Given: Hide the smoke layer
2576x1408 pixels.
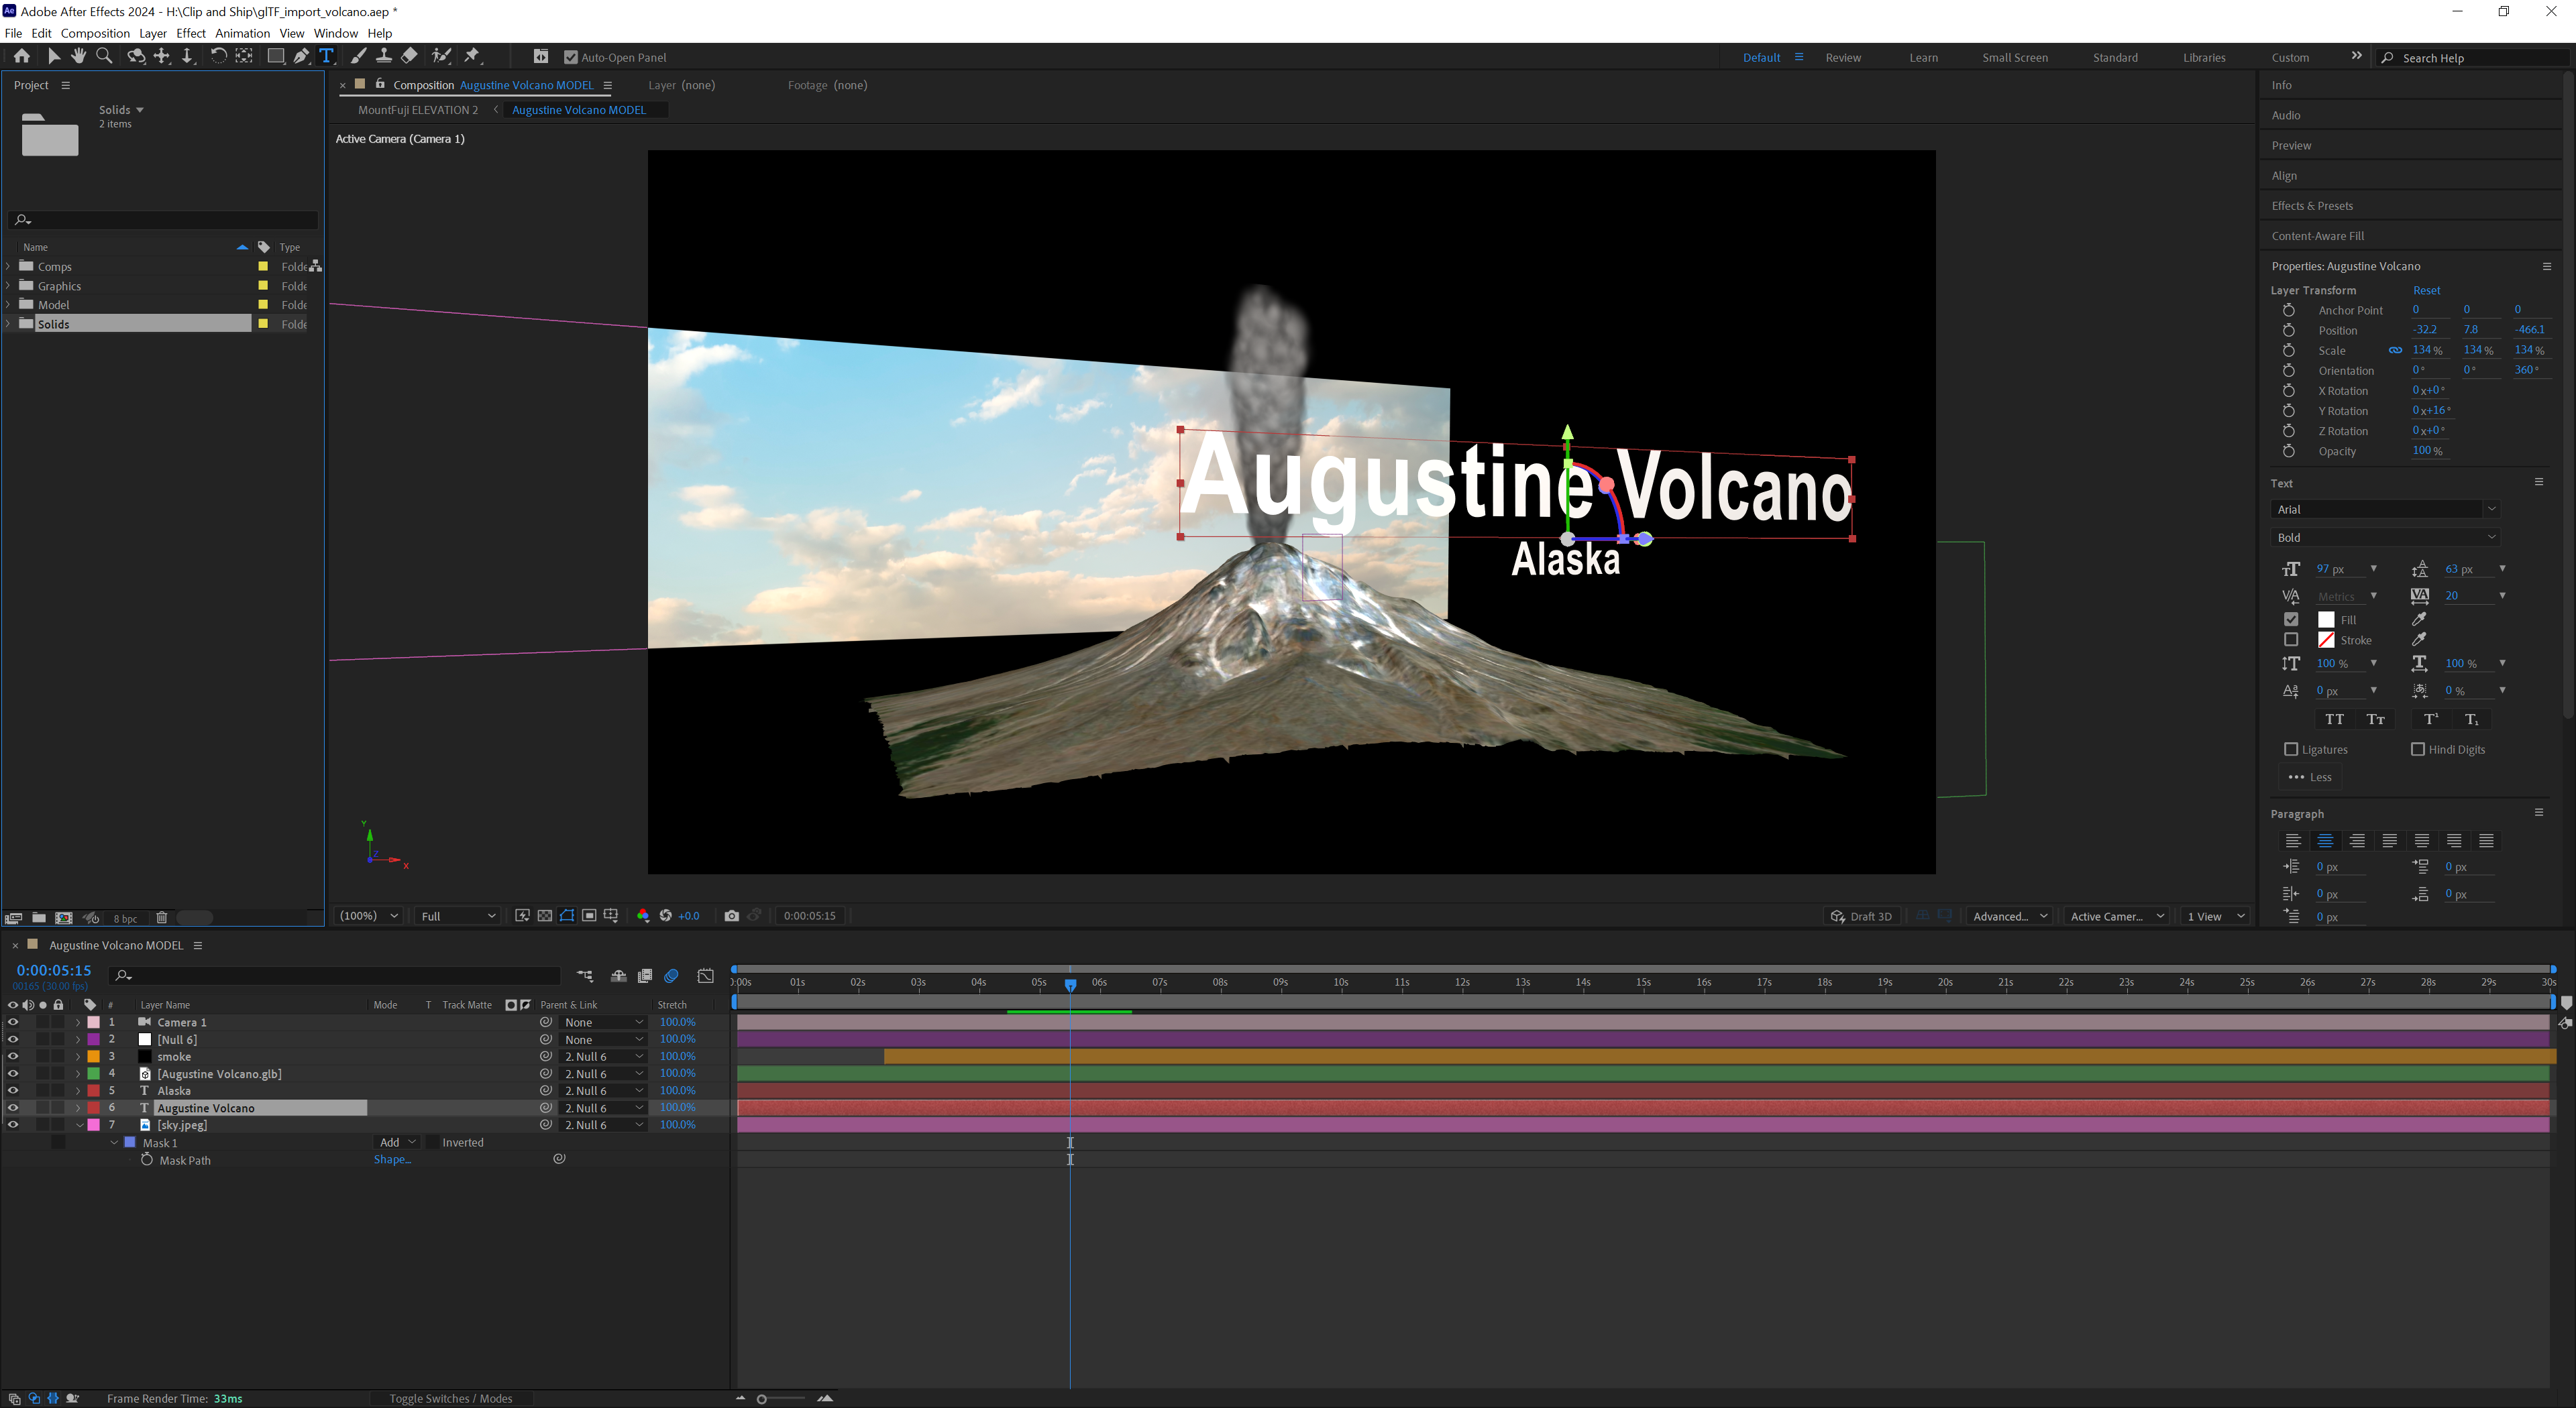Looking at the screenshot, I should click(13, 1056).
